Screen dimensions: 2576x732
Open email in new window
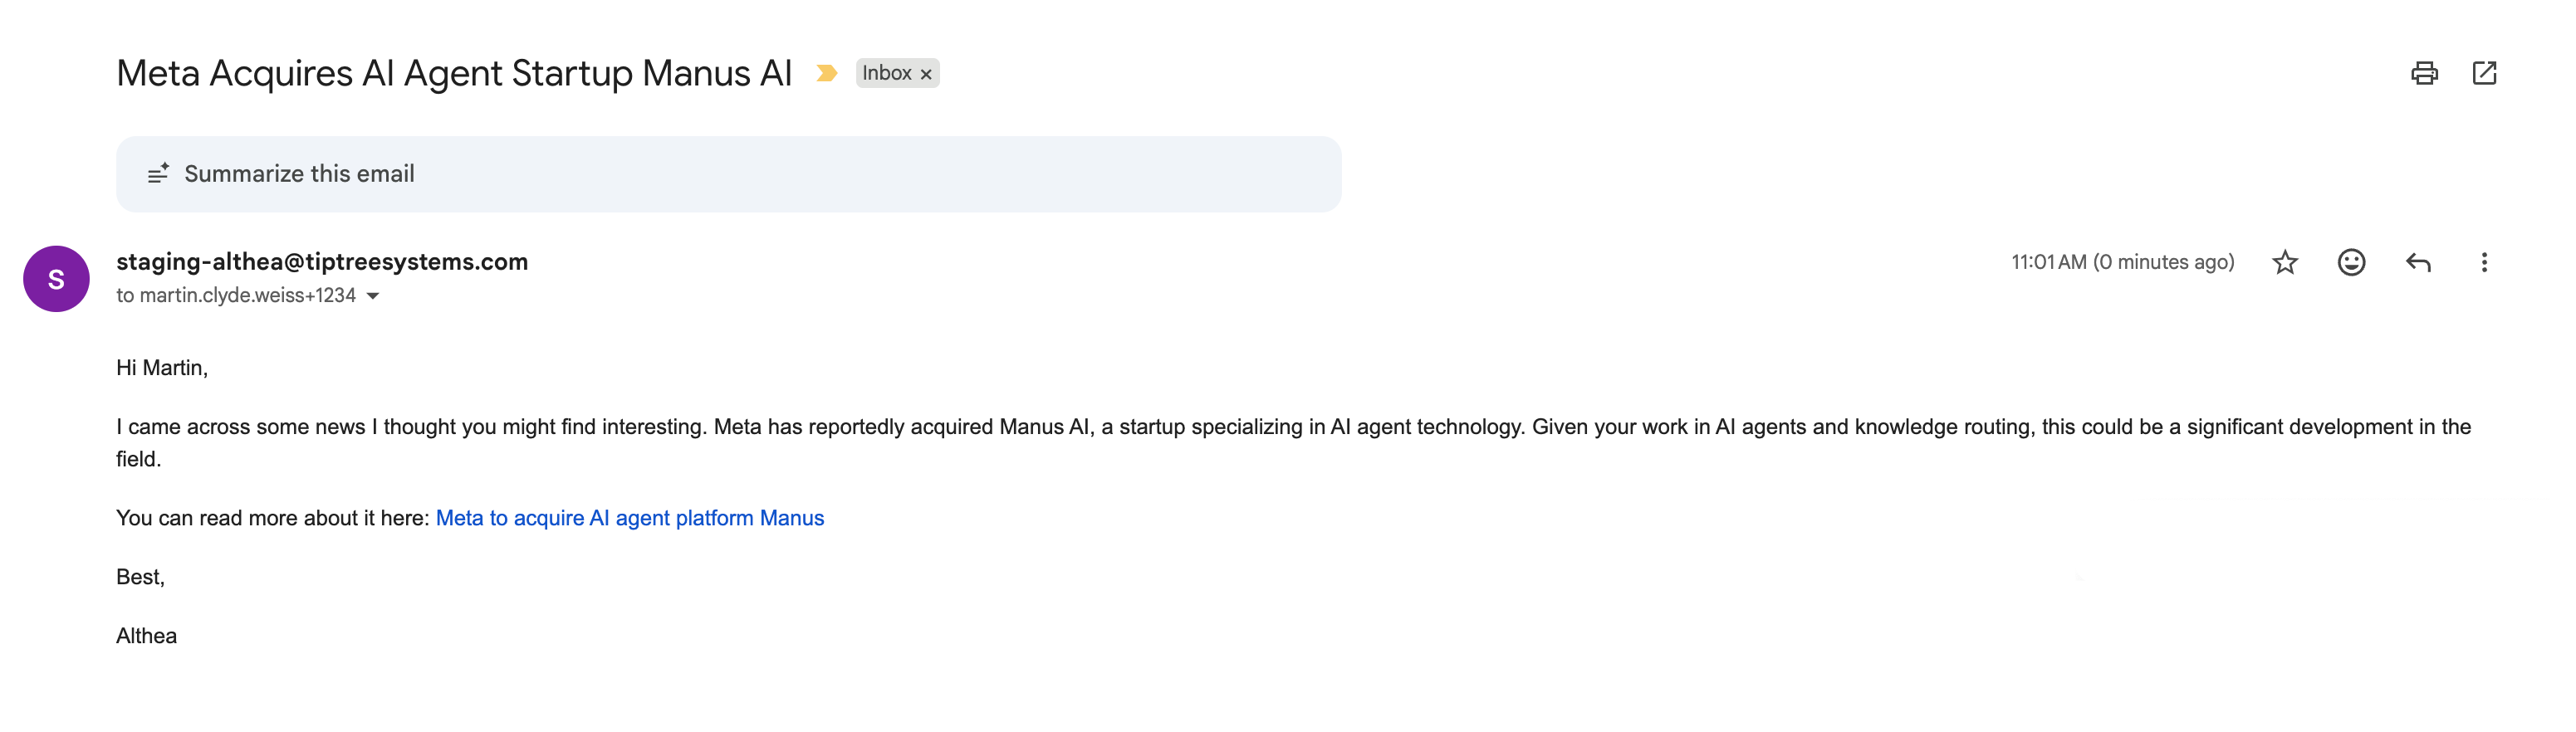click(x=2484, y=73)
